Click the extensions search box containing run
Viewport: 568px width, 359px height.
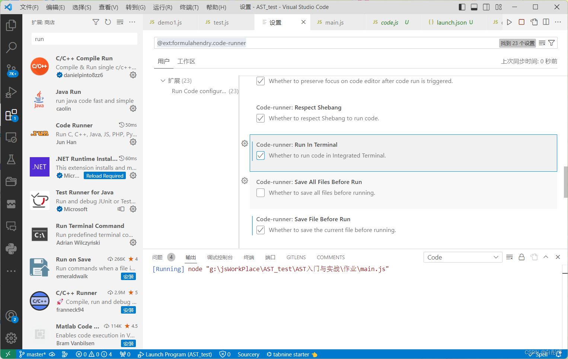pos(84,39)
